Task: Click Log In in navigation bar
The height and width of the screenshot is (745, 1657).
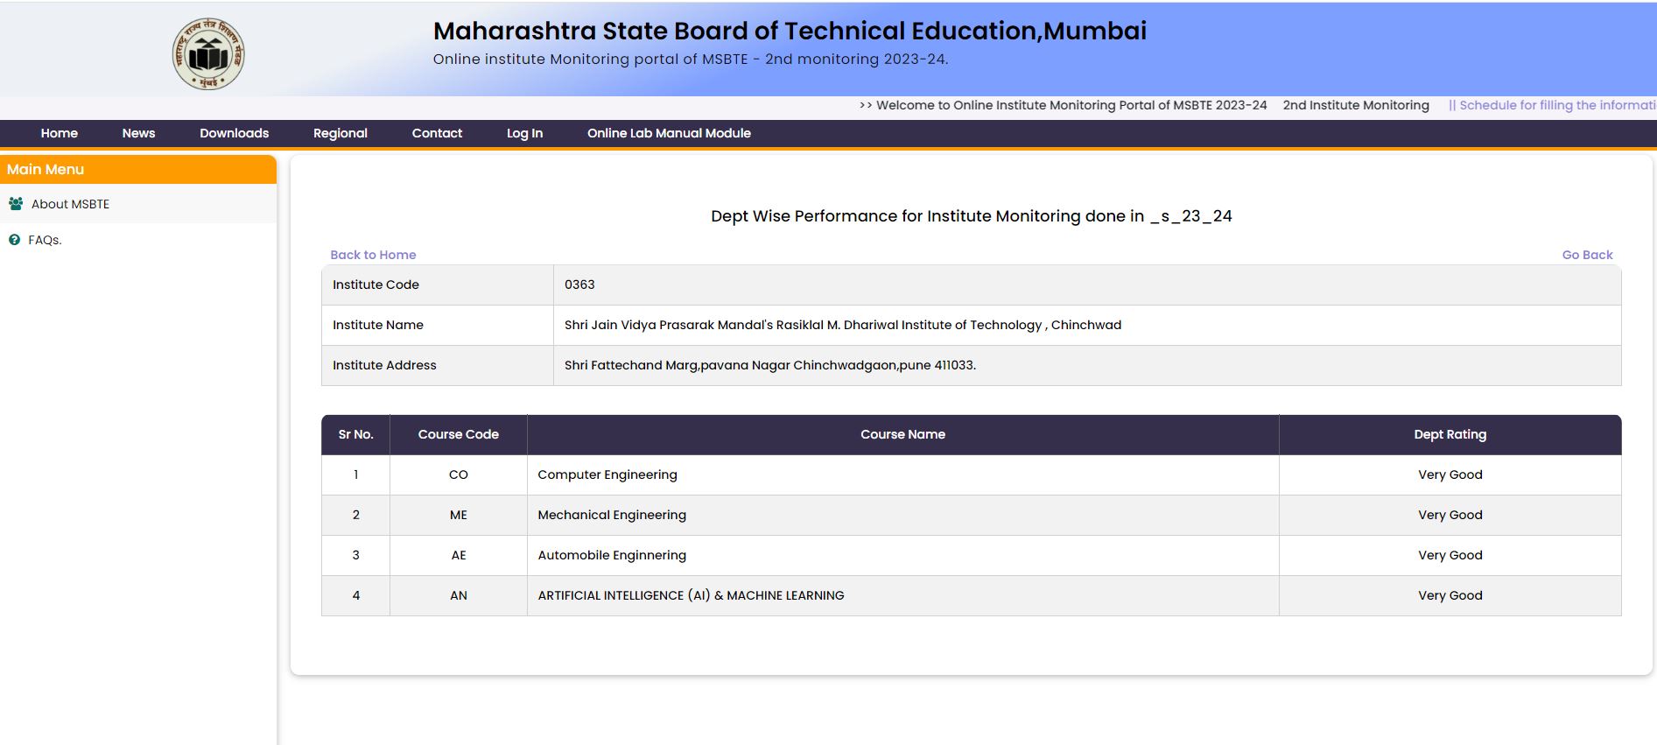Action: (x=524, y=133)
